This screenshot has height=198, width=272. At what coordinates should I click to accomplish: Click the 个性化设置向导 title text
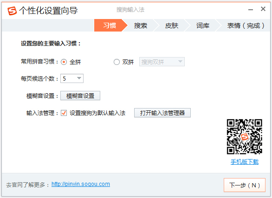pyautogui.click(x=48, y=11)
